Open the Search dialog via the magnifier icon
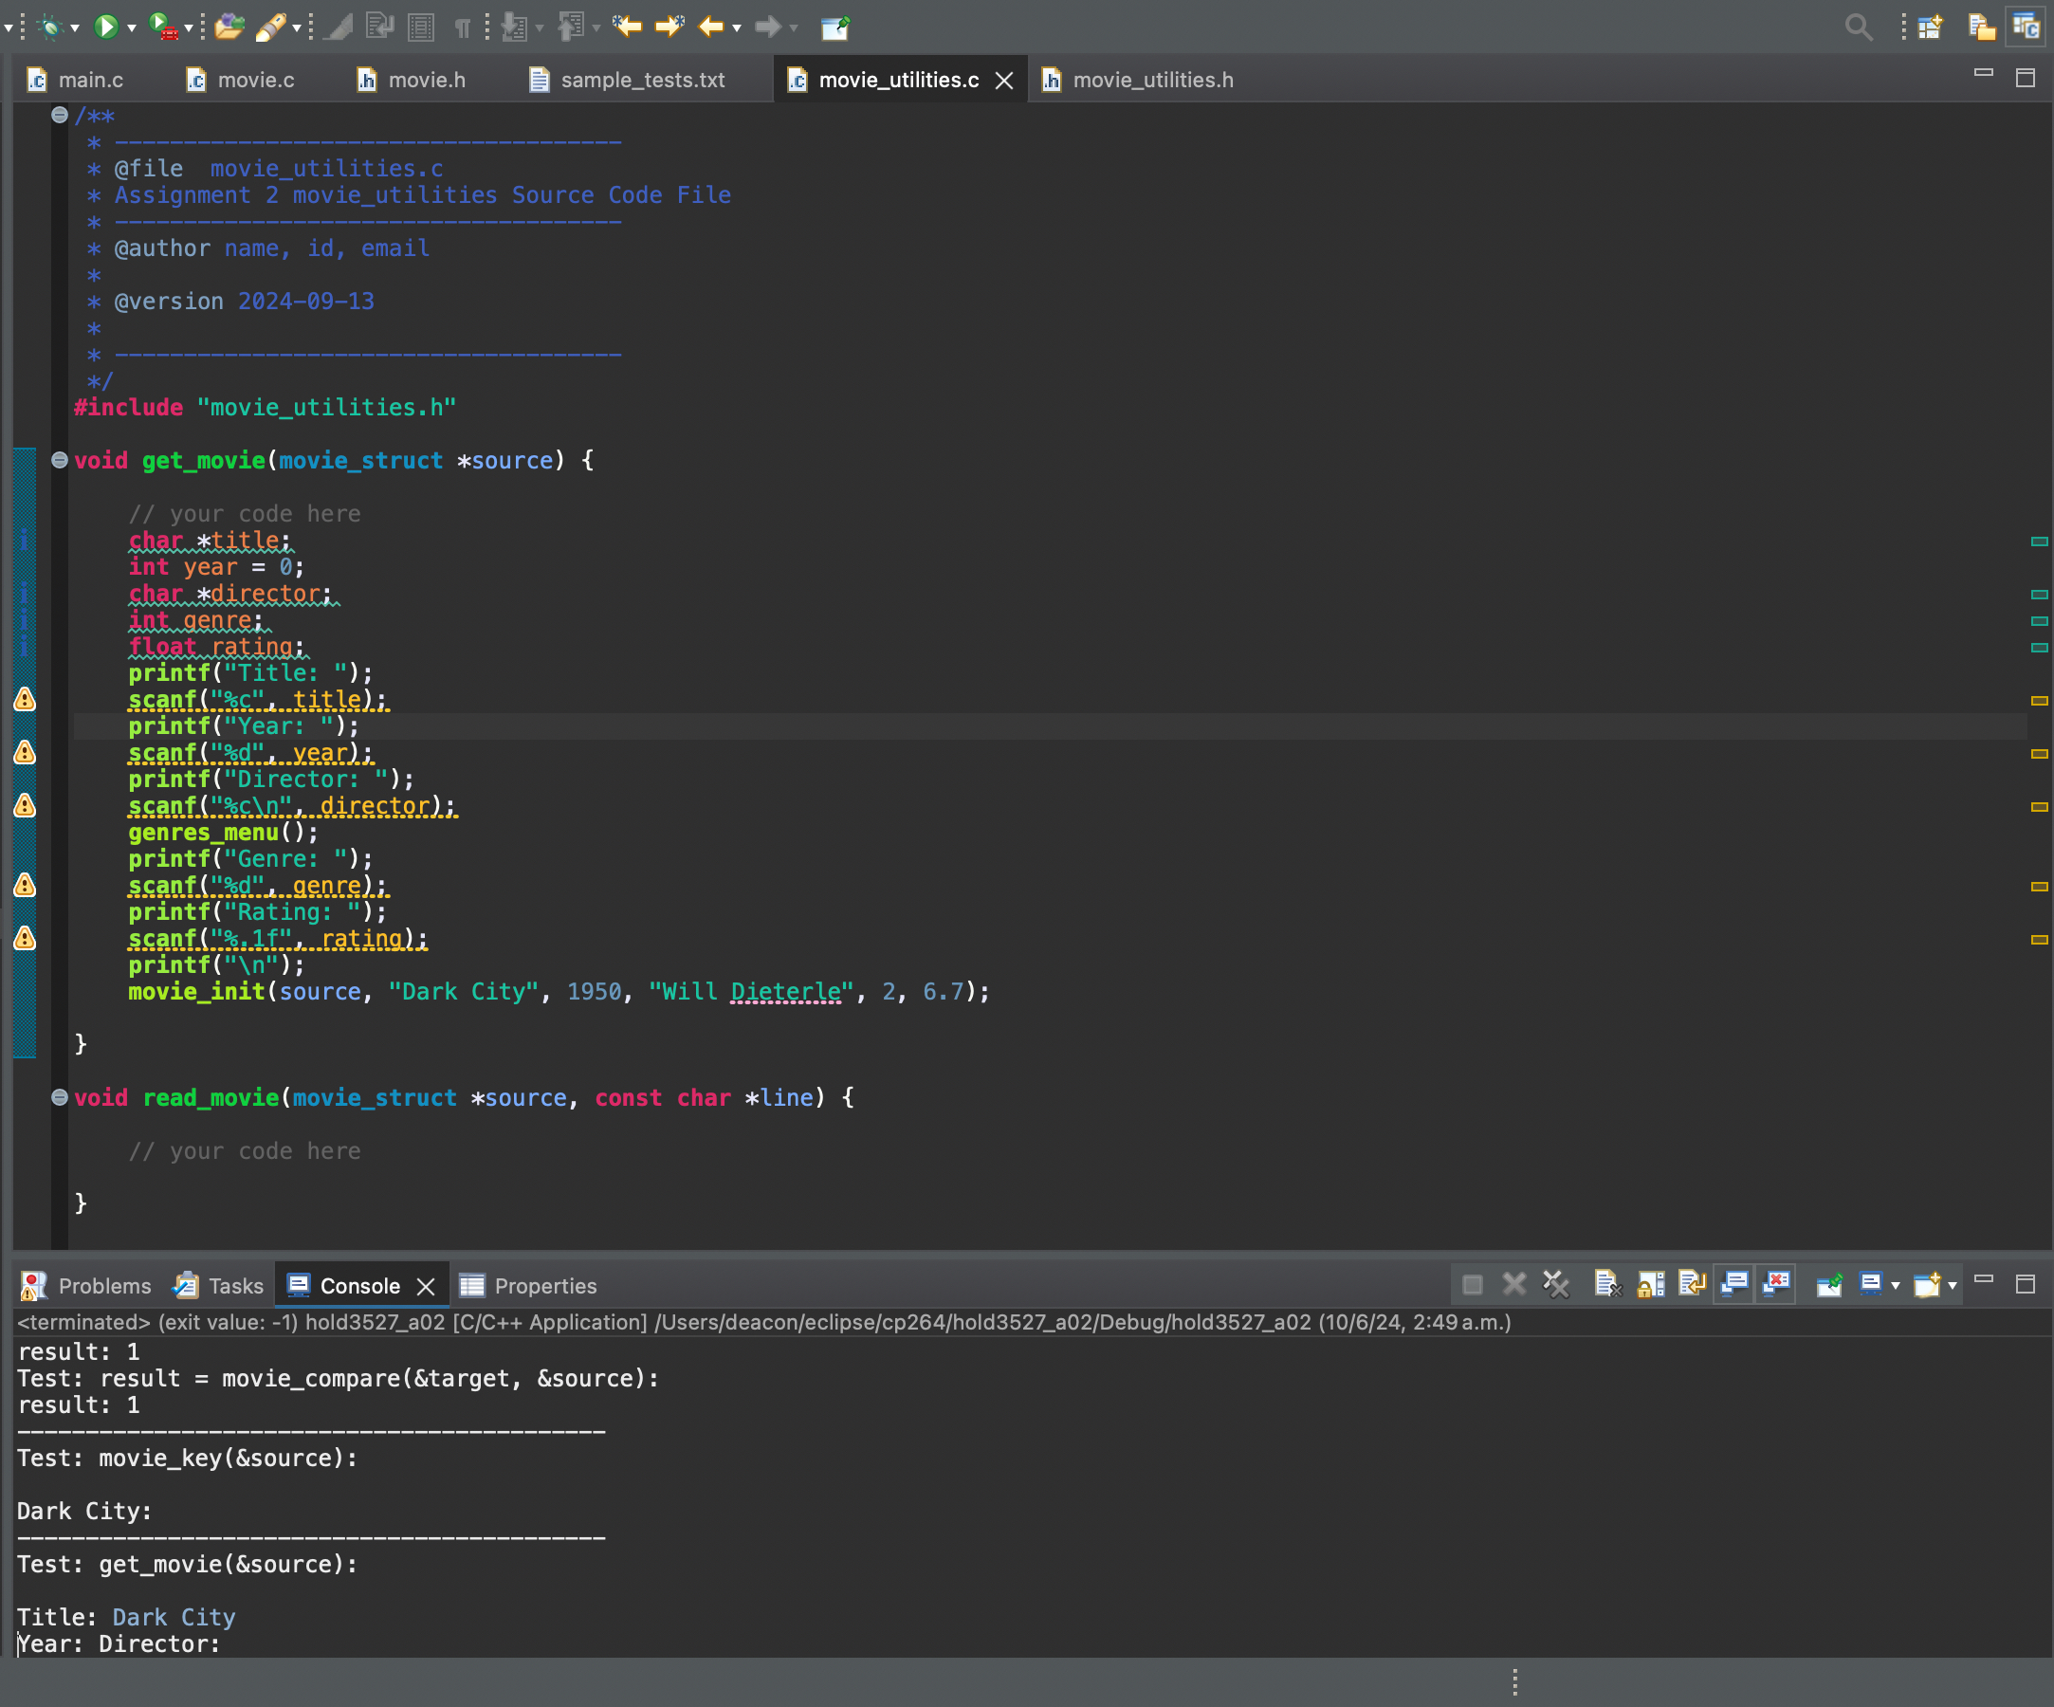The image size is (2054, 1707). click(1859, 27)
